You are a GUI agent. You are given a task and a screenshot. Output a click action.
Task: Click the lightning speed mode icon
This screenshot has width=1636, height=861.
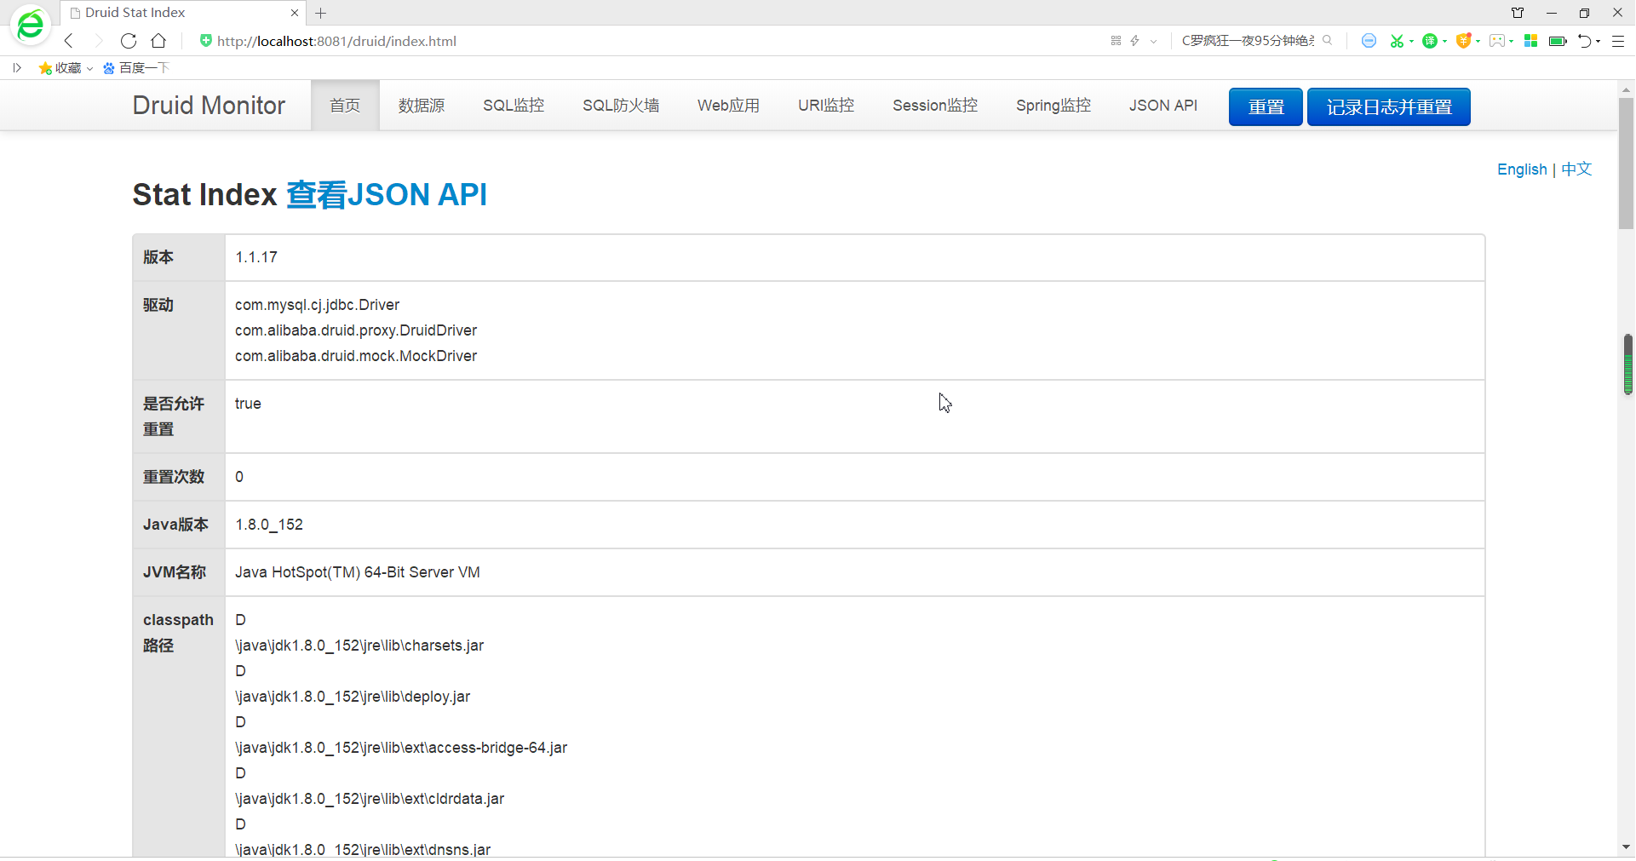pyautogui.click(x=1134, y=41)
